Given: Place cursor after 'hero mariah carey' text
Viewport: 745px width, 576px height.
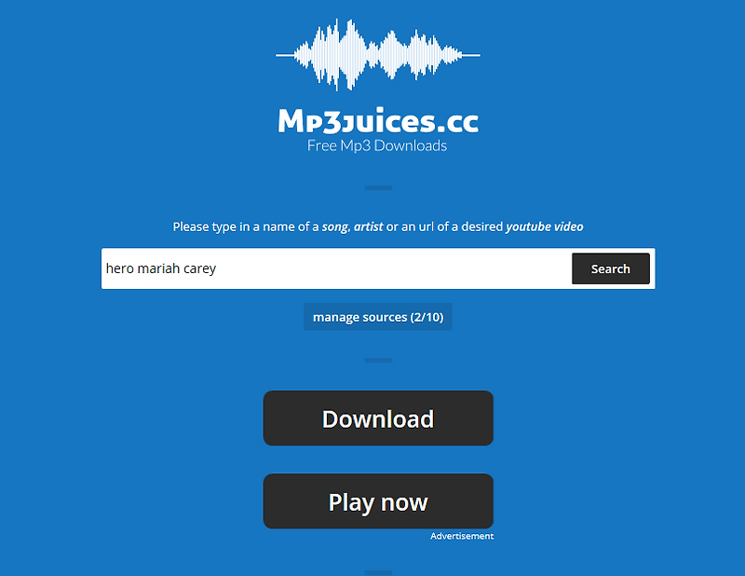Looking at the screenshot, I should (x=218, y=268).
